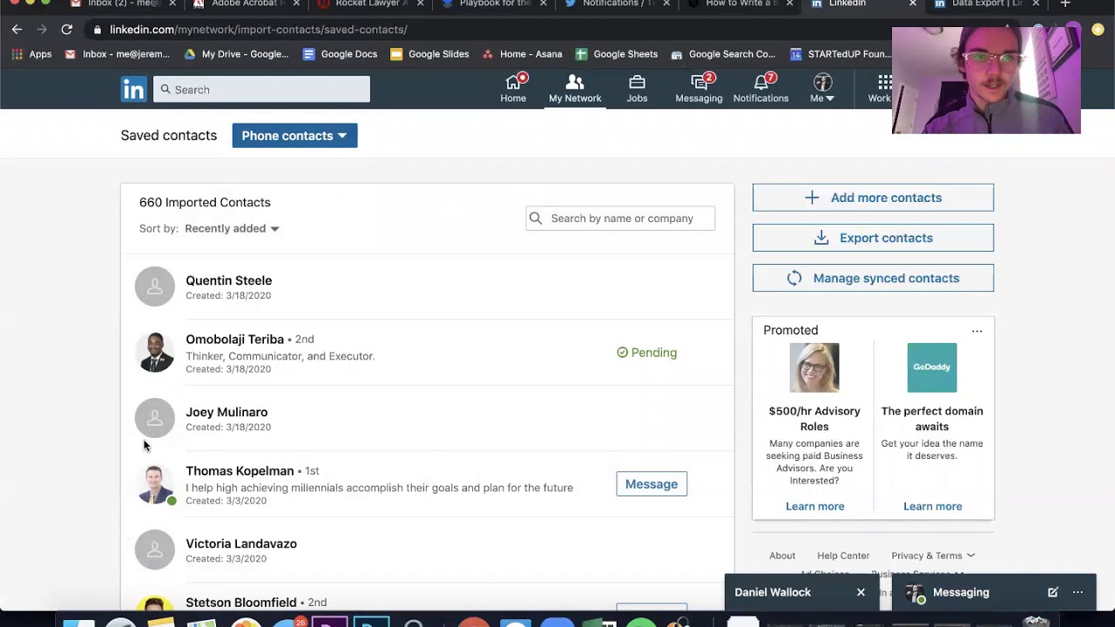The height and width of the screenshot is (627, 1115).
Task: Open the Me profile menu
Action: coord(822,89)
